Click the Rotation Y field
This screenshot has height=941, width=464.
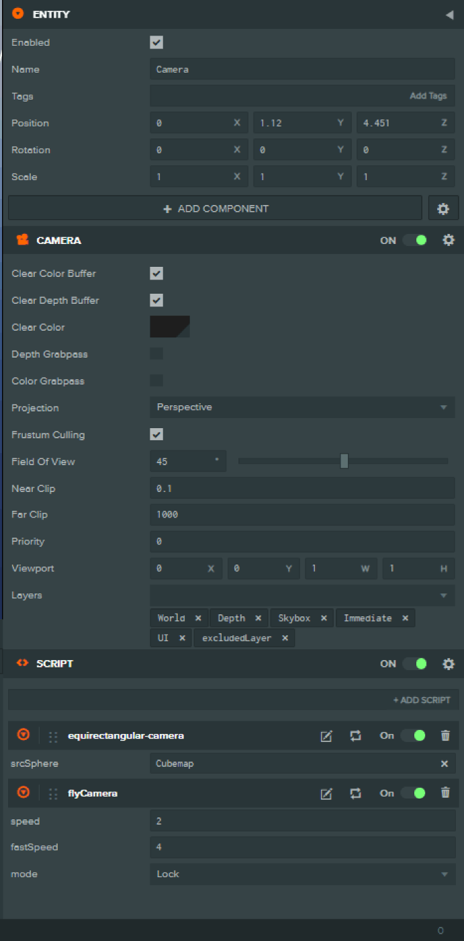click(302, 150)
